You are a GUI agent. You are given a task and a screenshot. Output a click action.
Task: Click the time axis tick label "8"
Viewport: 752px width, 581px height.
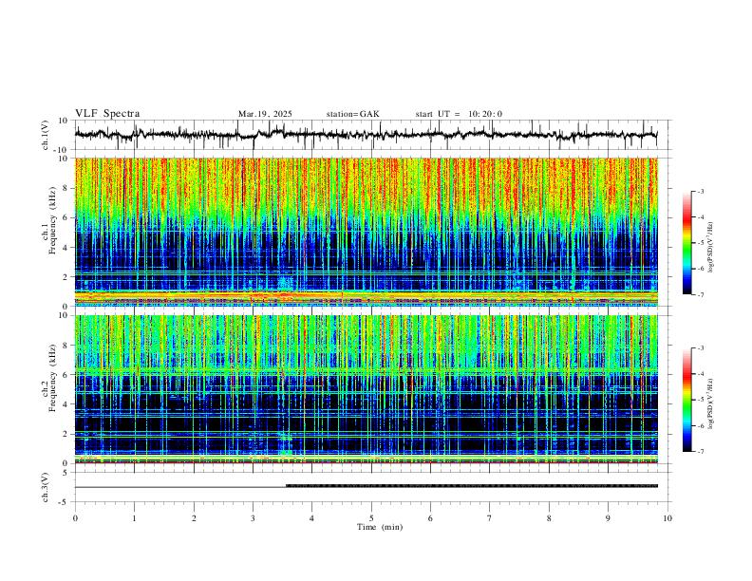pos(549,518)
